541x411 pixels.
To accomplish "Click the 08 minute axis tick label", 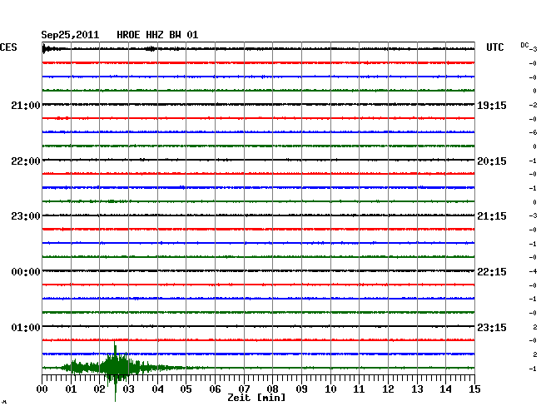I will [x=272, y=389].
